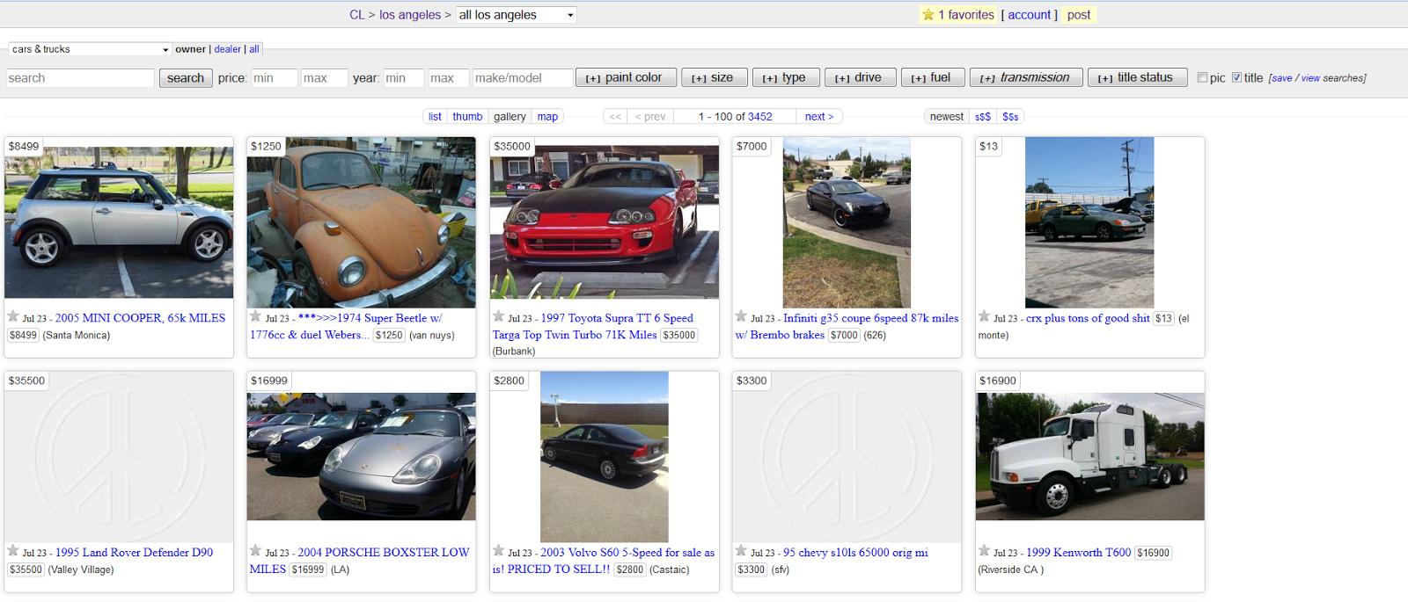Favorite the 1999 Kenworth T600 listing
Image resolution: width=1408 pixels, height=602 pixels.
(x=984, y=551)
